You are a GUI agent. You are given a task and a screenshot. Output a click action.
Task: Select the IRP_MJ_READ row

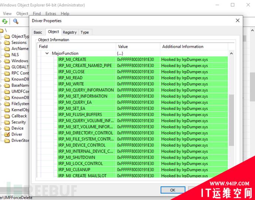click(x=142, y=78)
